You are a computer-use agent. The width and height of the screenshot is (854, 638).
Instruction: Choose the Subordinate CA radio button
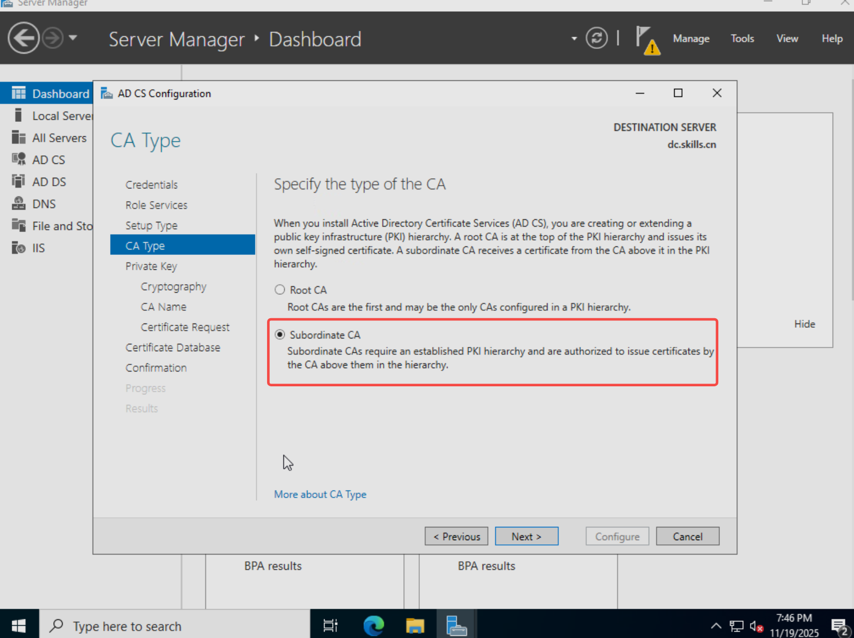point(280,334)
